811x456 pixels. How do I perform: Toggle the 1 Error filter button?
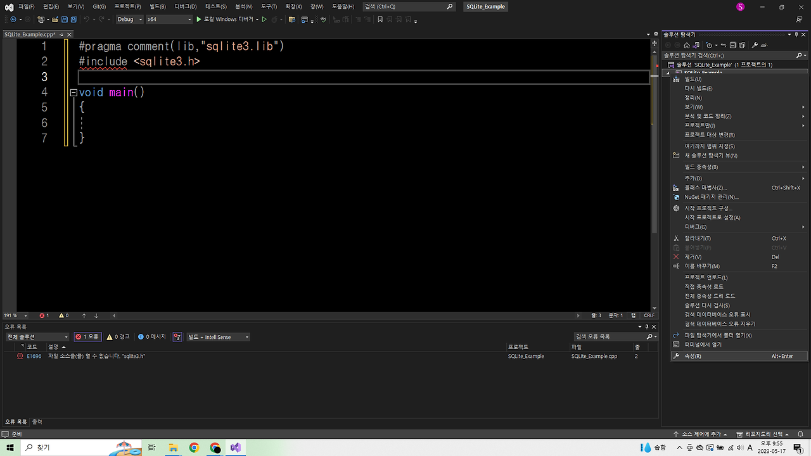coord(87,337)
